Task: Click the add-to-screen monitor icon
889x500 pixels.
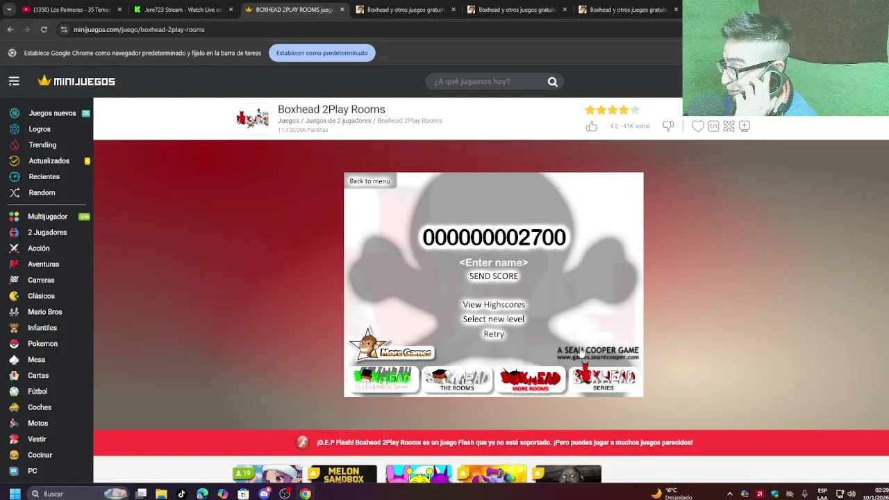Action: coord(745,126)
